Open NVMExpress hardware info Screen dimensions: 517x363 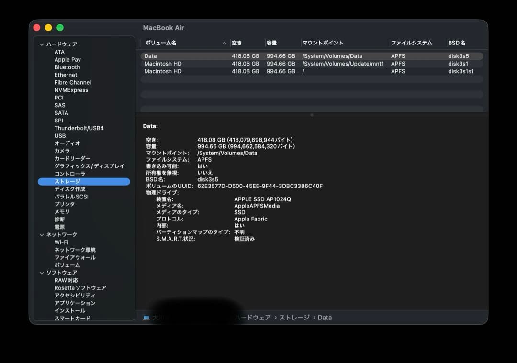click(x=71, y=90)
